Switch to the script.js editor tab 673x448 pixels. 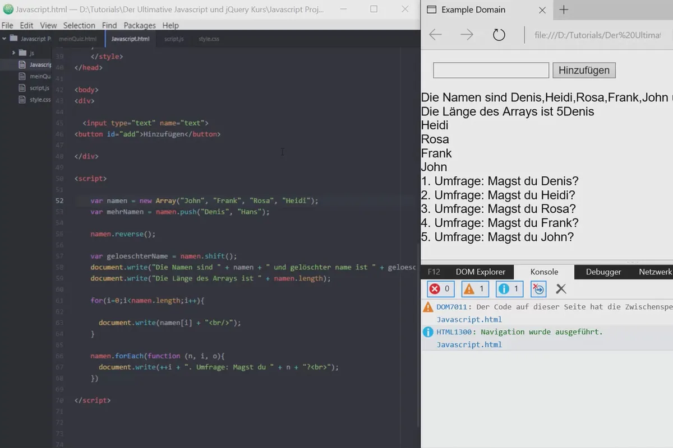click(174, 39)
